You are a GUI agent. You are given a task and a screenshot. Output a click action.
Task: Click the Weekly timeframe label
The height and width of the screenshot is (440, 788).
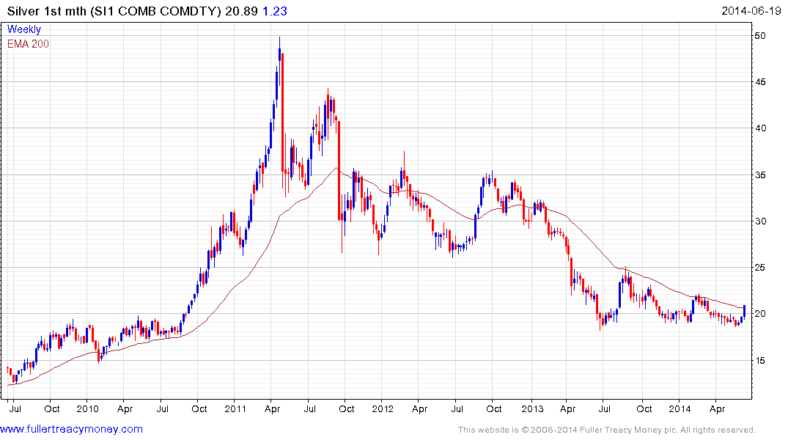click(x=24, y=29)
